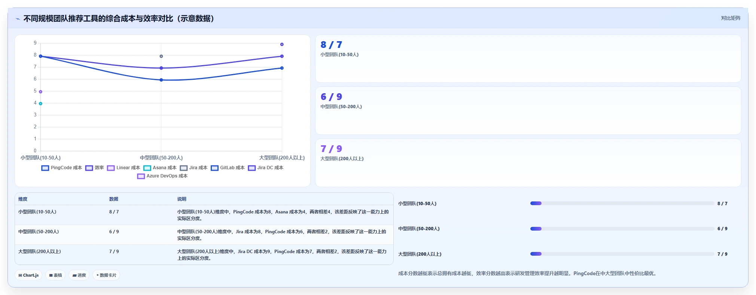Click the 数据 table column header
The width and height of the screenshot is (756, 295).
(x=114, y=199)
